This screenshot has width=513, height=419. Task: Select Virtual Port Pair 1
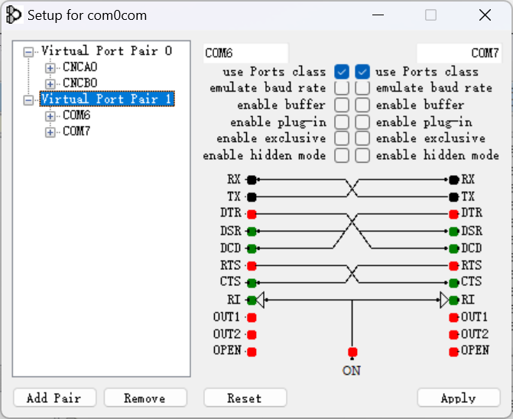point(107,99)
